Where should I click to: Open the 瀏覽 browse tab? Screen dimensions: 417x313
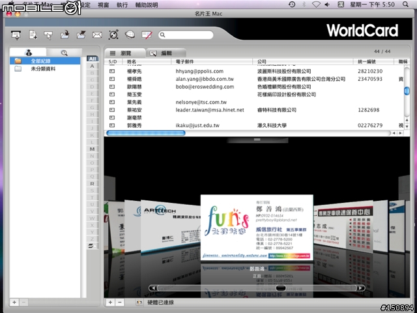pyautogui.click(x=124, y=53)
